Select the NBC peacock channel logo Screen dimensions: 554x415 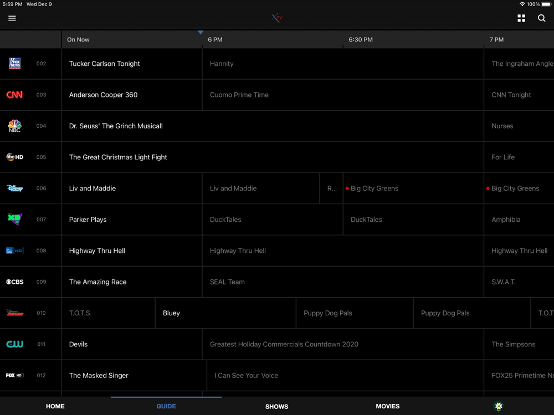pos(14,126)
